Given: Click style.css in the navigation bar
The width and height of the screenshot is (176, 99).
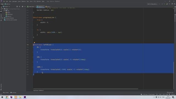Looking at the screenshot, I should pyautogui.click(x=7, y=4).
